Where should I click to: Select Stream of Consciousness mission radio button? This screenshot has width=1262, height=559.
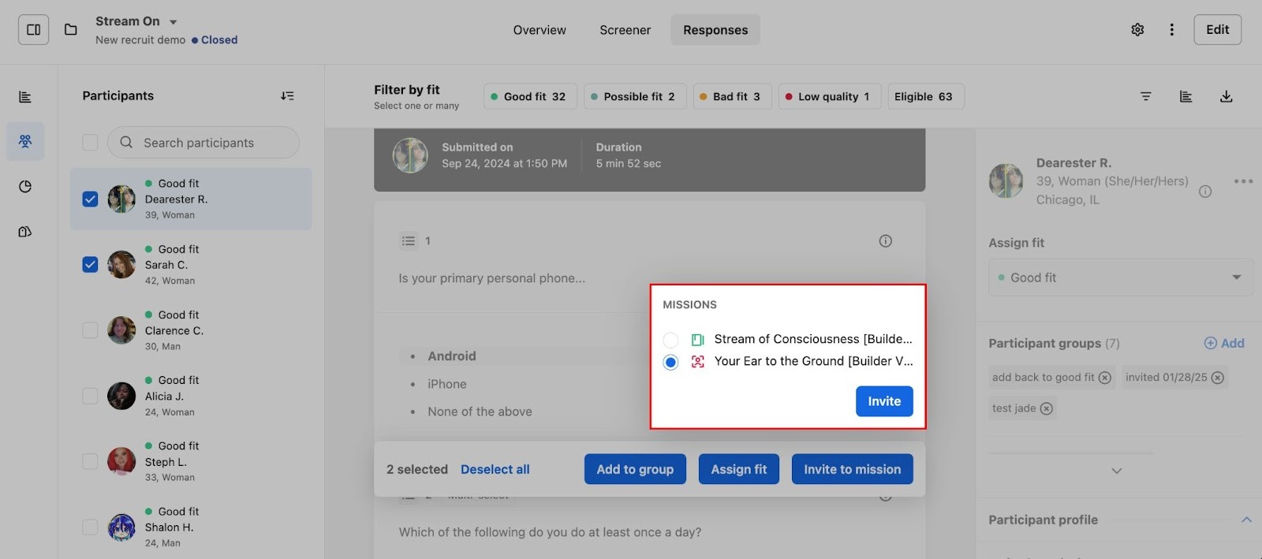click(x=670, y=340)
